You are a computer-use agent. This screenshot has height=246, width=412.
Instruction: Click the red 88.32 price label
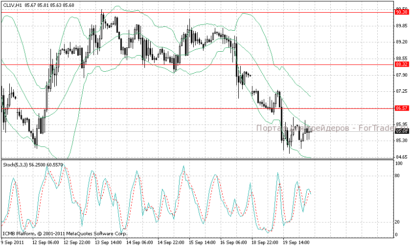pyautogui.click(x=402, y=64)
